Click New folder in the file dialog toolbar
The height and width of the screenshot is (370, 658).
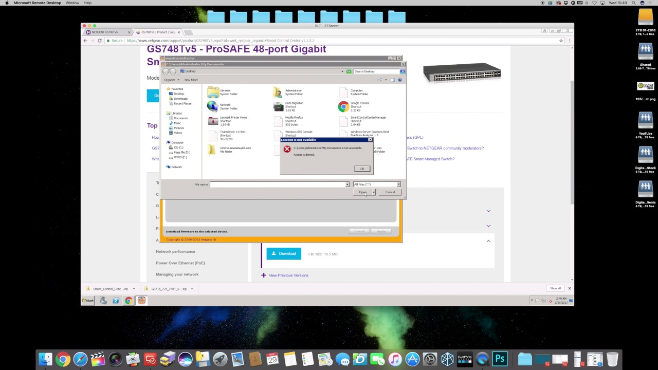191,80
